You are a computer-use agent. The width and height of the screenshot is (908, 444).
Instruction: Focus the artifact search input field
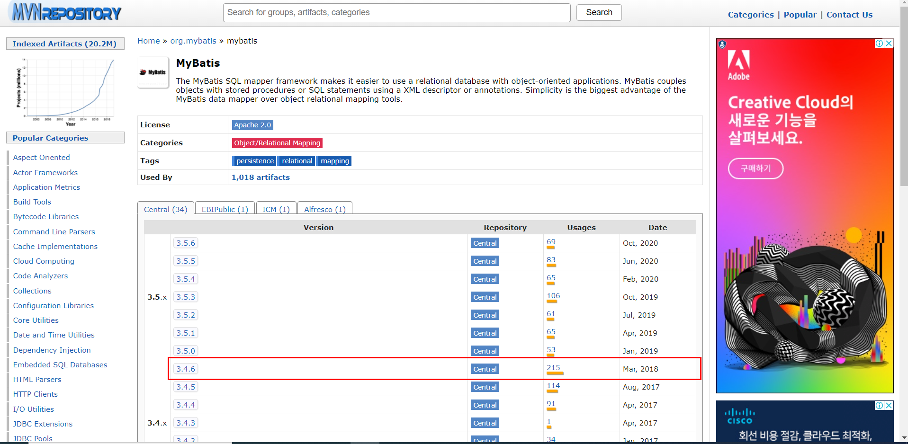pyautogui.click(x=396, y=13)
